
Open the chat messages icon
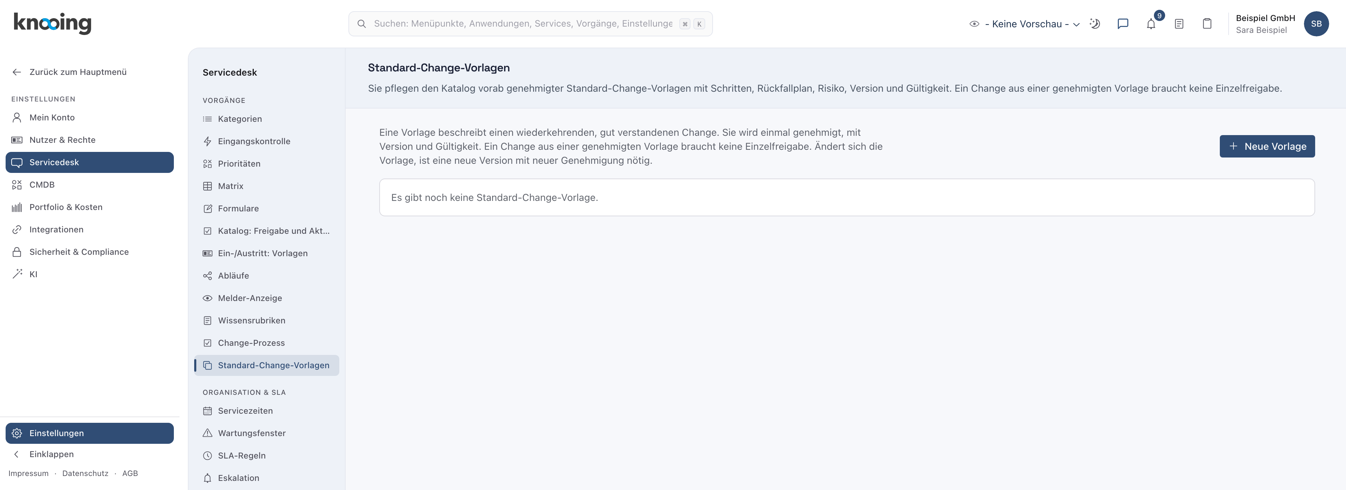tap(1123, 24)
